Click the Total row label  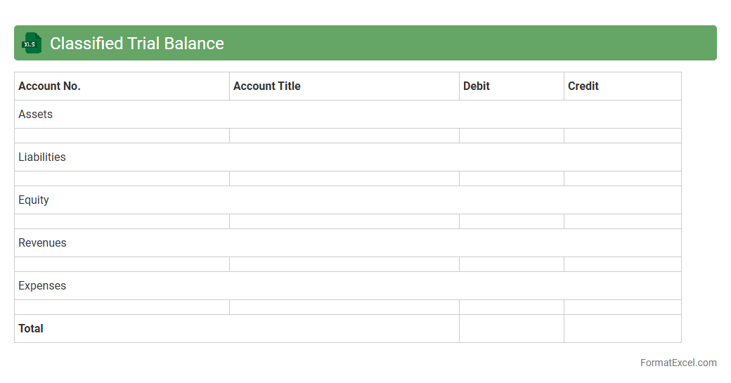point(31,328)
